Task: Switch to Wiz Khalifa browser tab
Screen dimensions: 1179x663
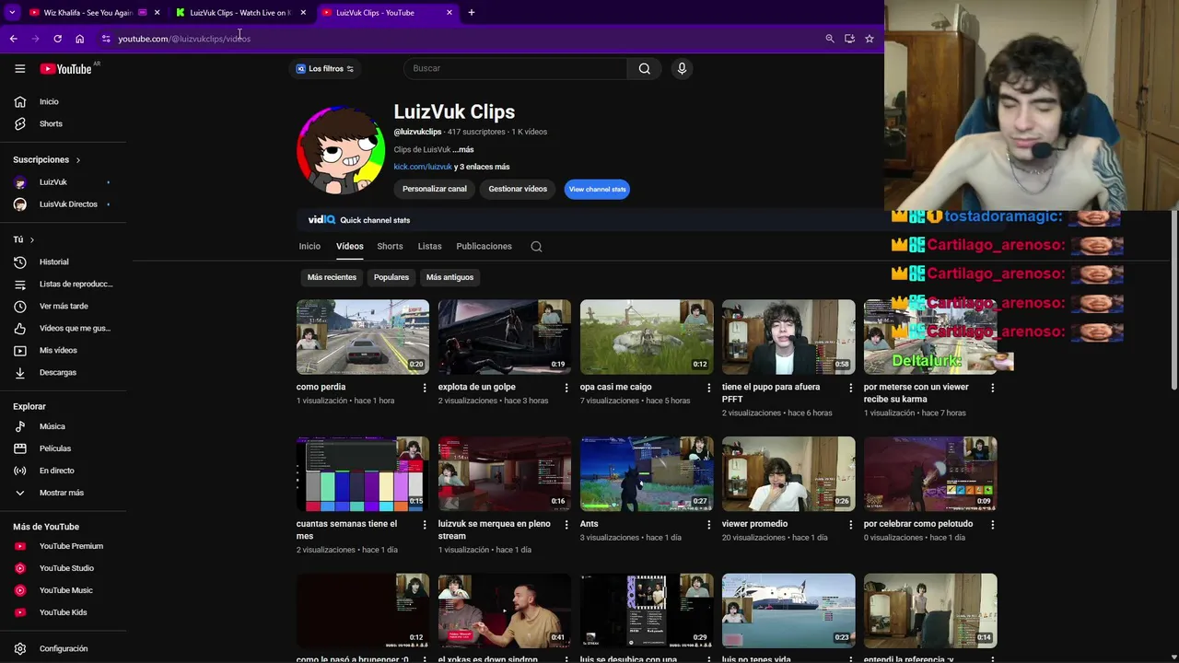Action: coord(88,12)
